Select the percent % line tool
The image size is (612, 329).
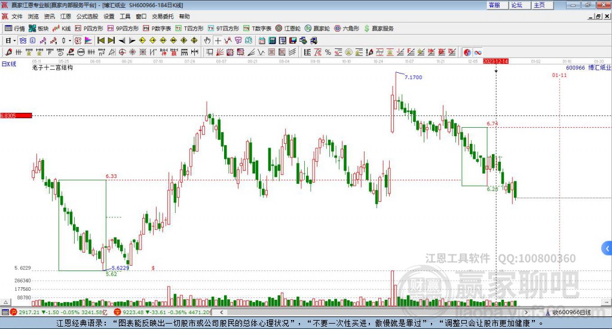(x=328, y=52)
